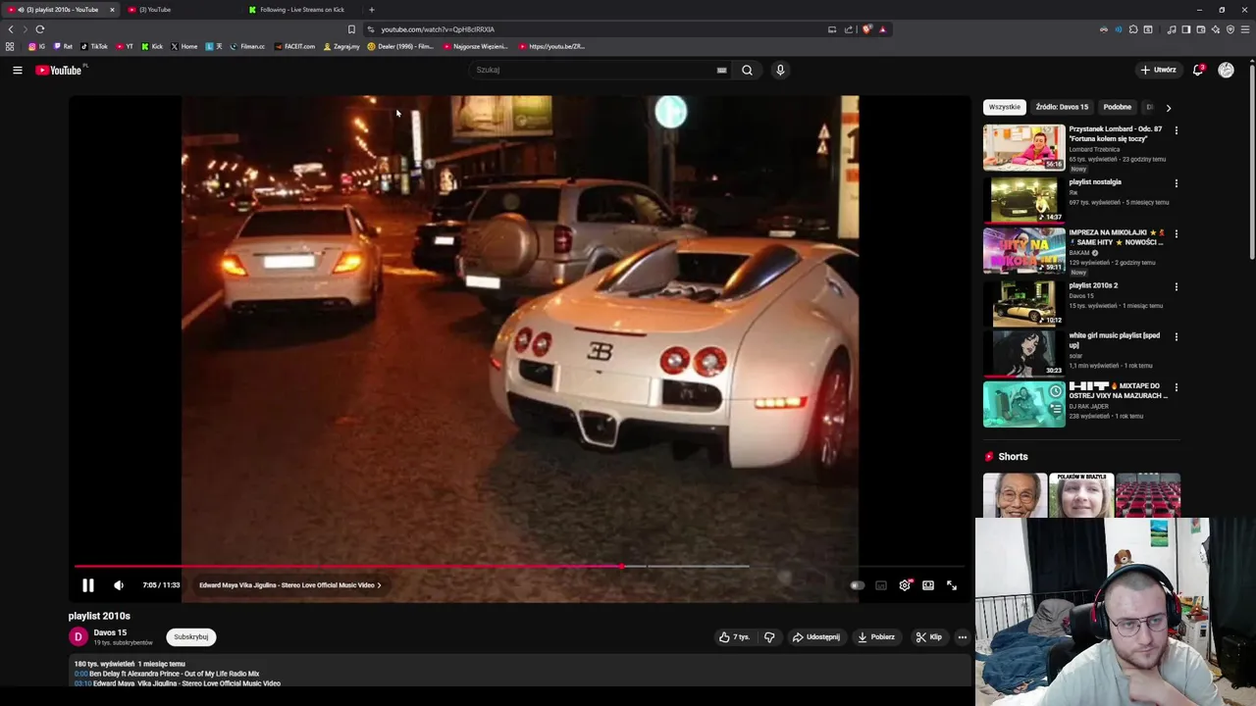Open the on-screen keyboard in search box
1256x706 pixels.
tap(721, 70)
